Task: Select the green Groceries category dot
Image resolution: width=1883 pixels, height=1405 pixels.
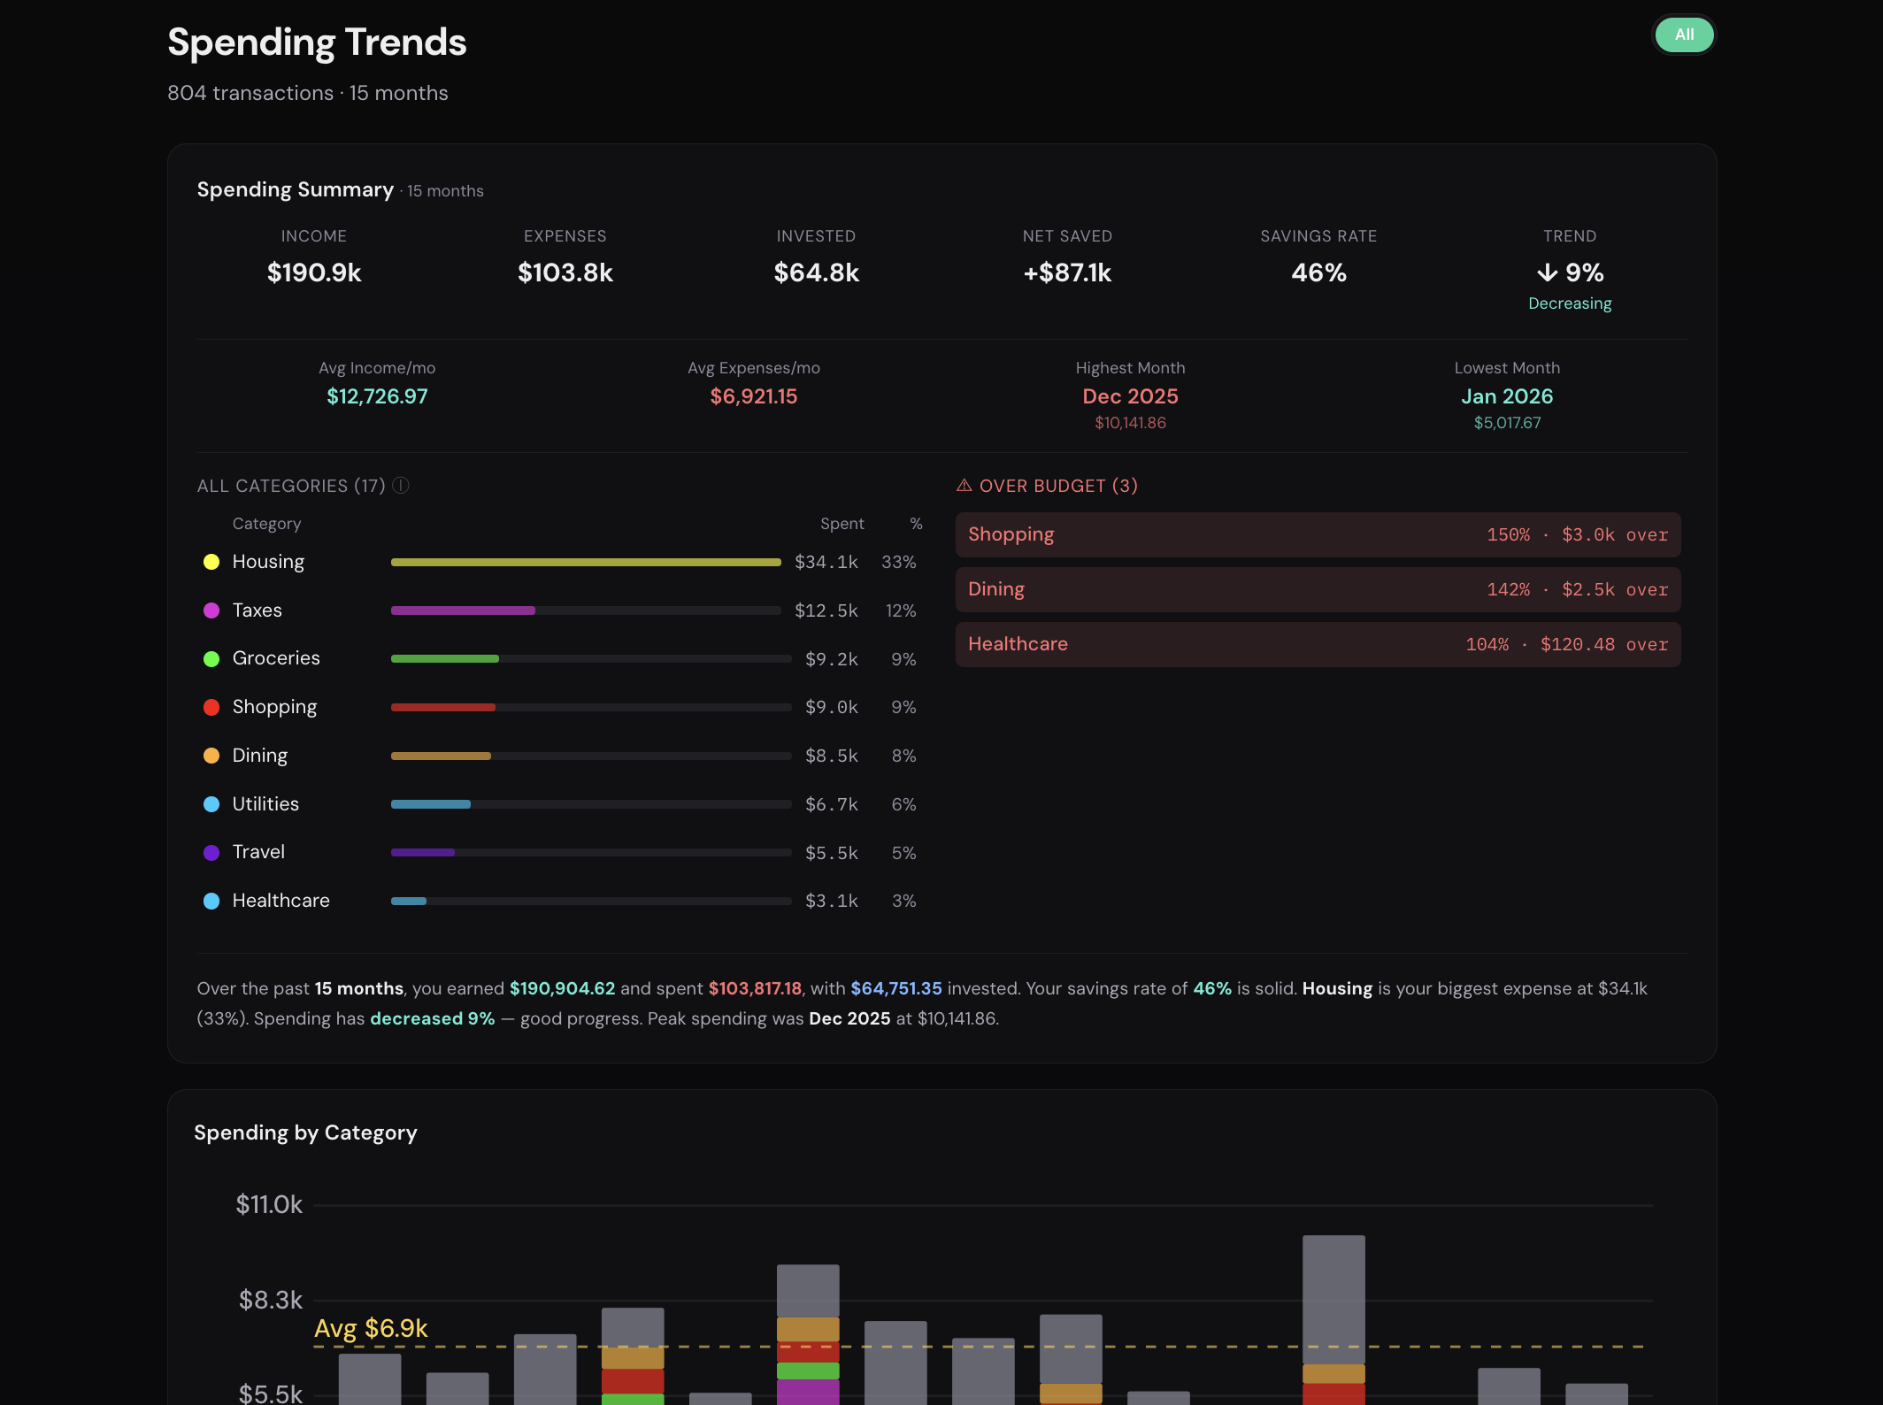Action: 211,658
